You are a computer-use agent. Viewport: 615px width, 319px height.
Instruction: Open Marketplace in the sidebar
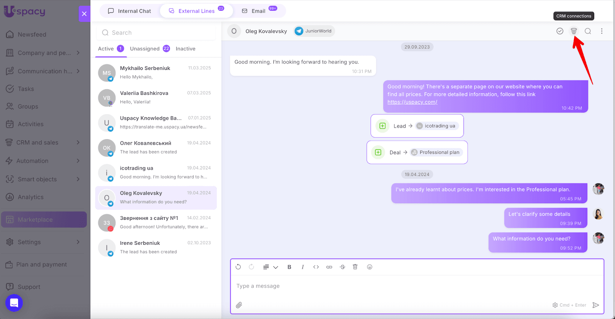click(x=44, y=219)
